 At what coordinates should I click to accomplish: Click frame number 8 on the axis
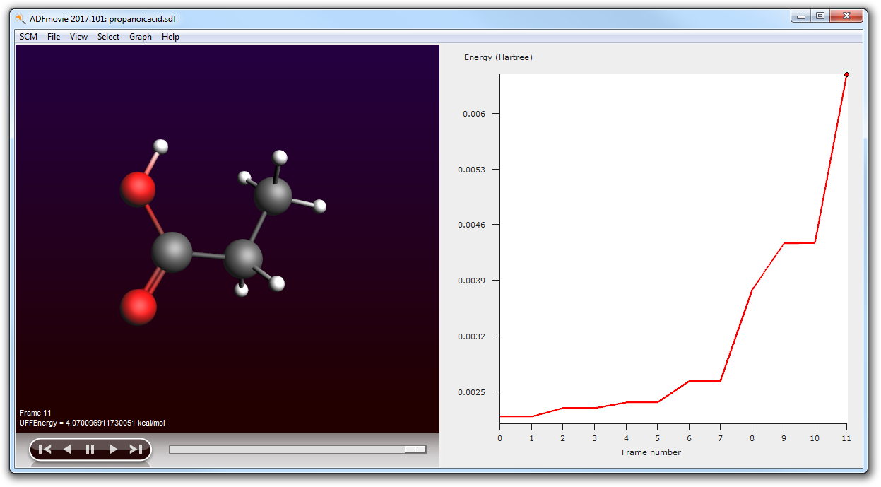click(752, 438)
